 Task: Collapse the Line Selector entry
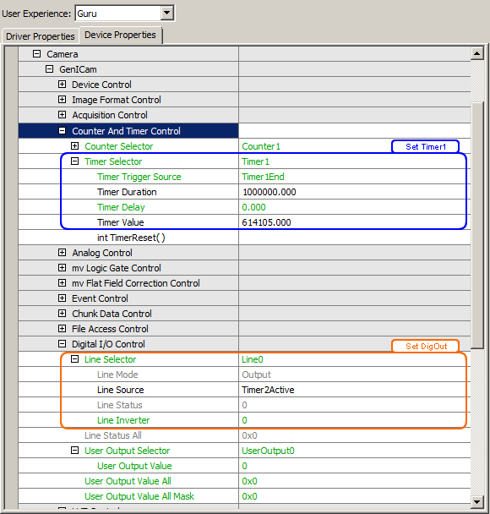click(x=74, y=359)
